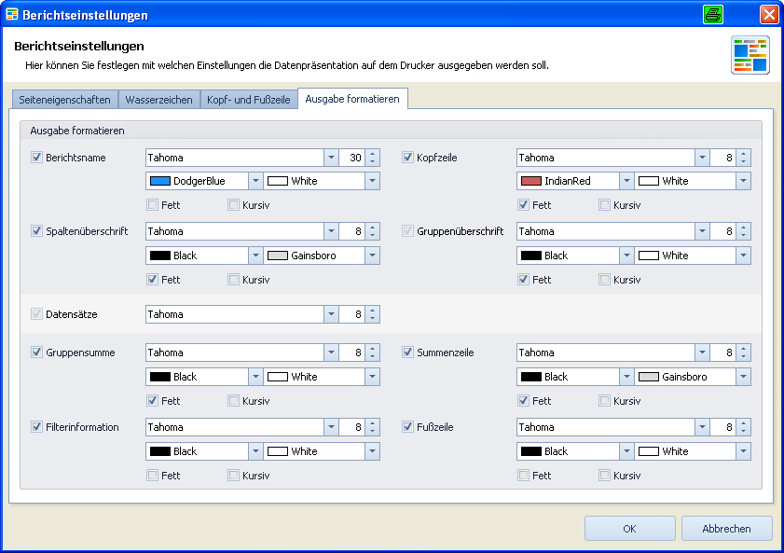Uncheck the Summenzeile checkbox

click(407, 352)
